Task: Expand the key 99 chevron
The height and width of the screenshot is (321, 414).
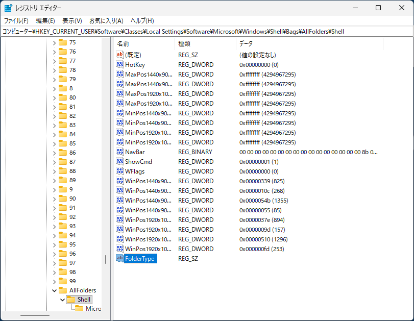Action: pos(54,281)
